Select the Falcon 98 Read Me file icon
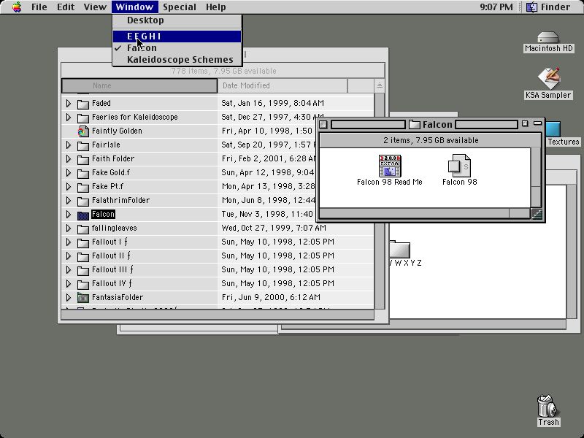The width and height of the screenshot is (584, 438). [390, 166]
